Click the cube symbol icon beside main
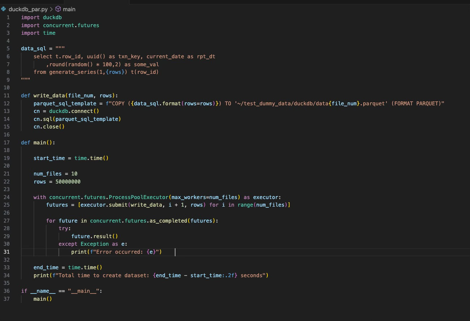Viewport: 470px width, 321px height. pos(58,9)
